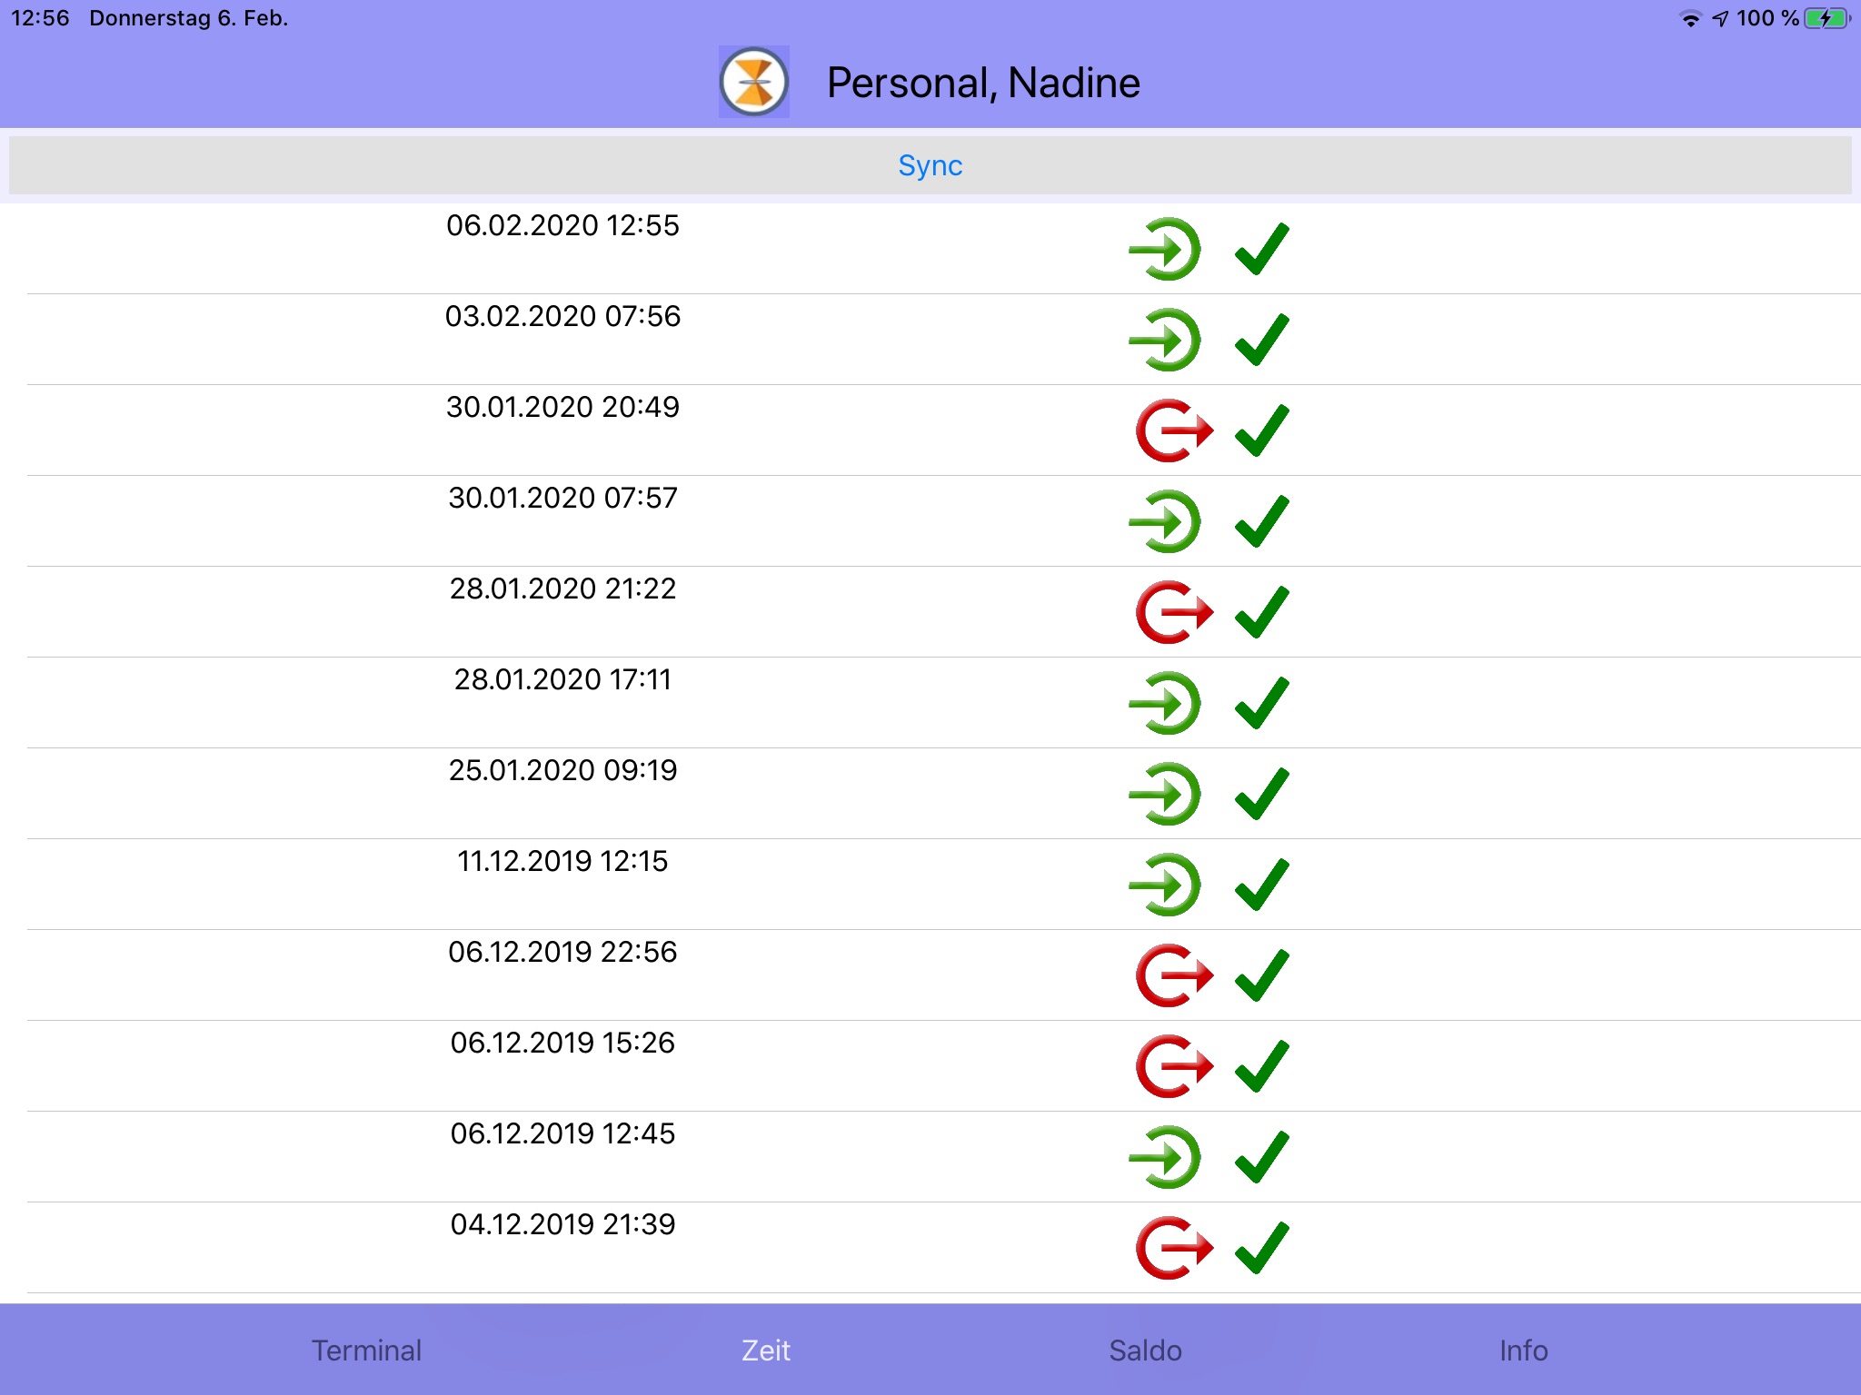Click green checkmark for 06.12.2019 12:45

pos(1262,1157)
